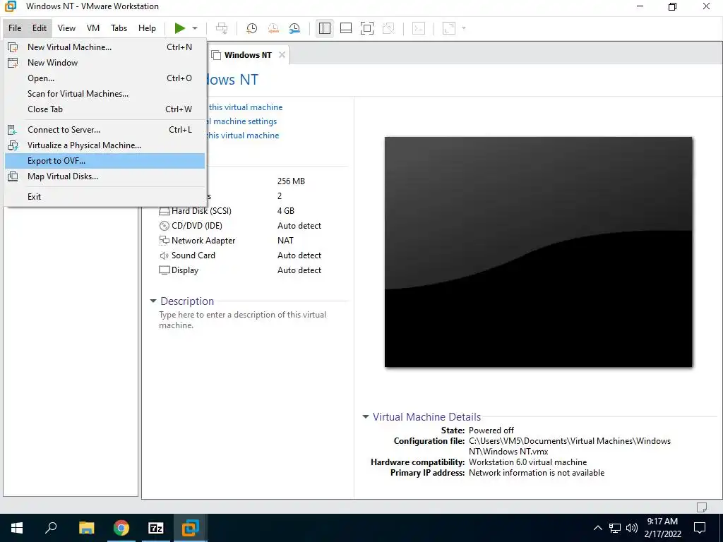Click the network tray icon
This screenshot has height=542, width=723.
point(615,528)
